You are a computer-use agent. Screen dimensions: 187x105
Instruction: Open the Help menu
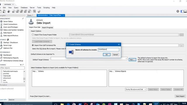pos(53,8)
